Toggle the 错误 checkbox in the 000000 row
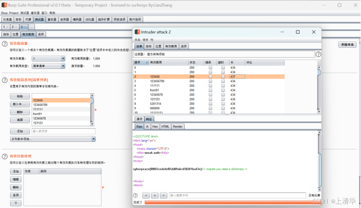The width and height of the screenshot is (361, 208). [210, 108]
